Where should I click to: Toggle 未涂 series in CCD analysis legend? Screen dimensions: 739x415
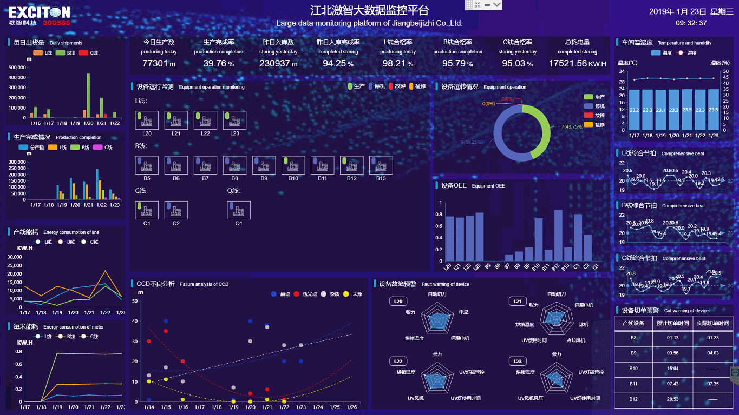352,294
